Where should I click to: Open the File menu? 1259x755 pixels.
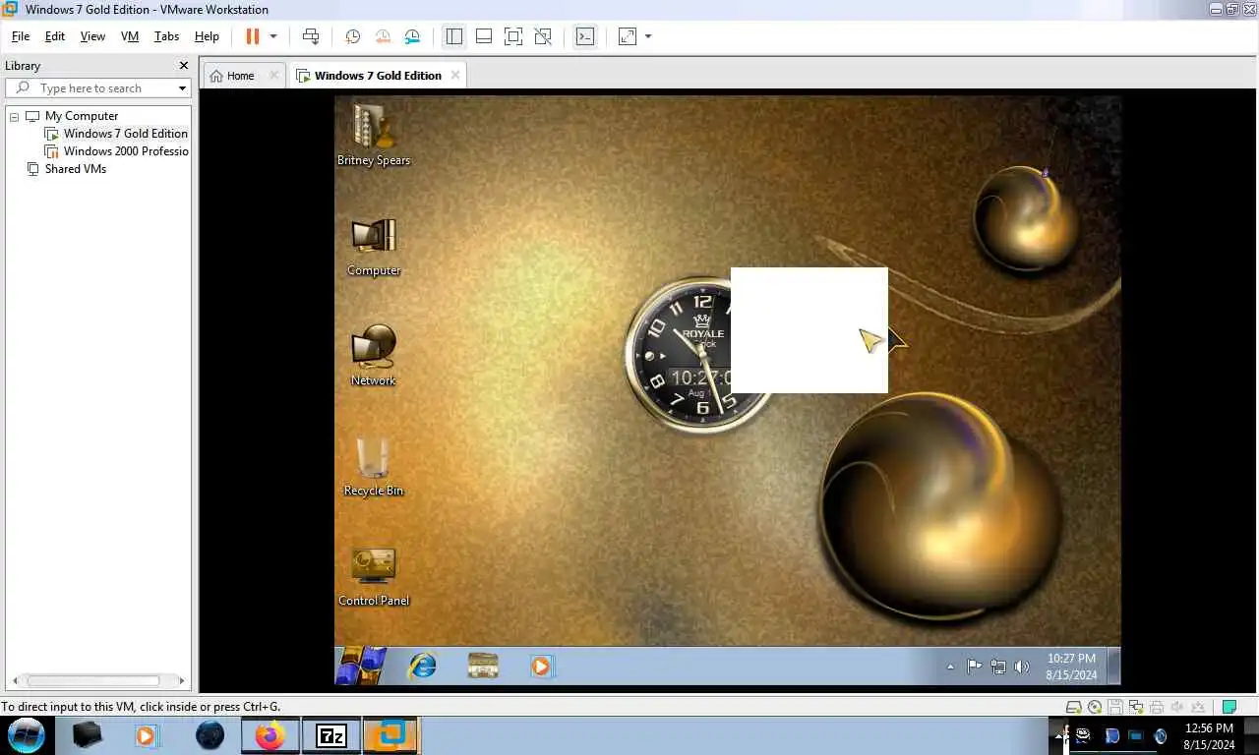click(21, 36)
